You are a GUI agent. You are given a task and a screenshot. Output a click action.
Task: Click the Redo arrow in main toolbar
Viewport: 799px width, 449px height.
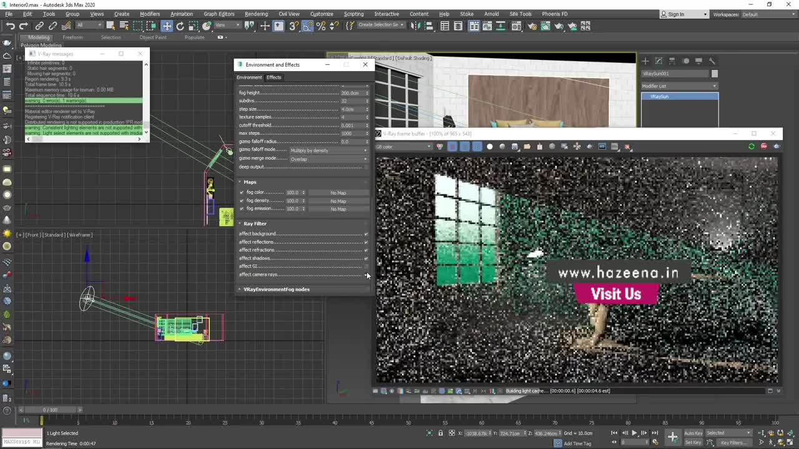tap(23, 26)
